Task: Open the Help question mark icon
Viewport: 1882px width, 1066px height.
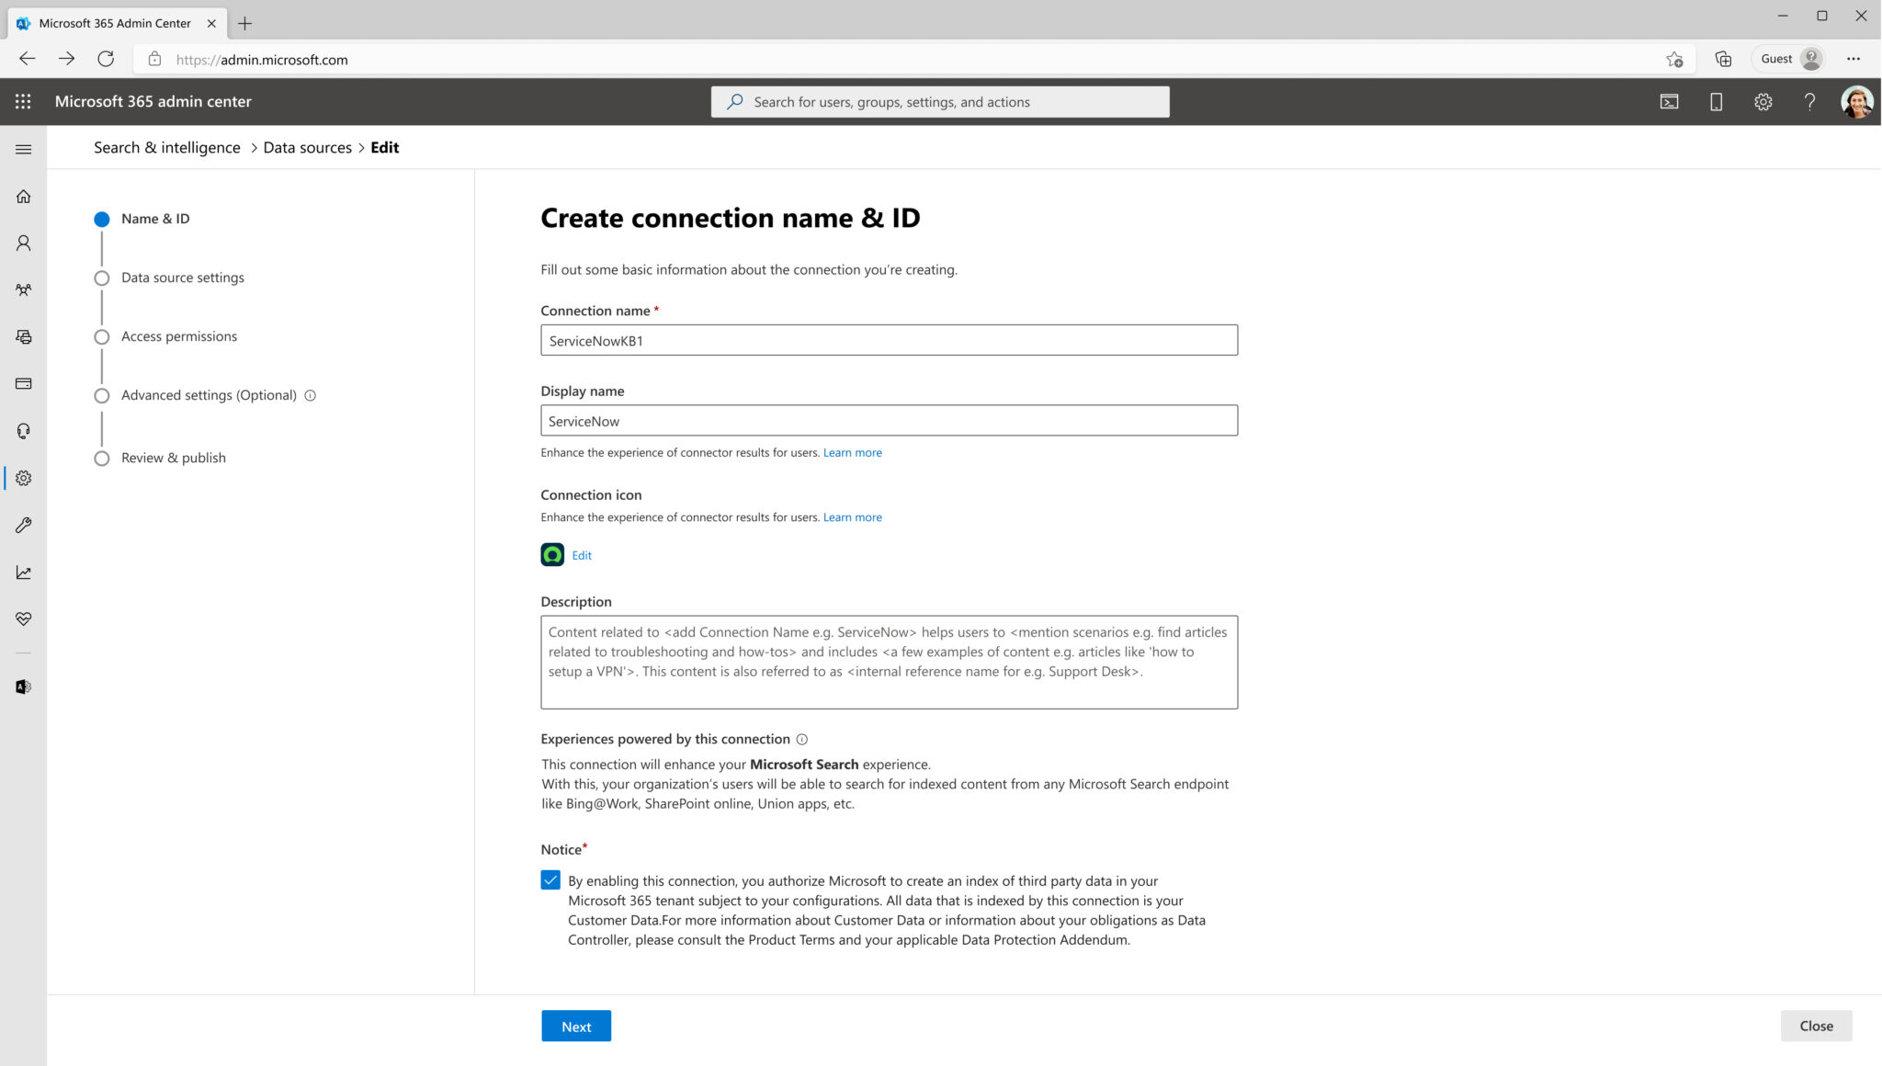Action: click(1809, 102)
